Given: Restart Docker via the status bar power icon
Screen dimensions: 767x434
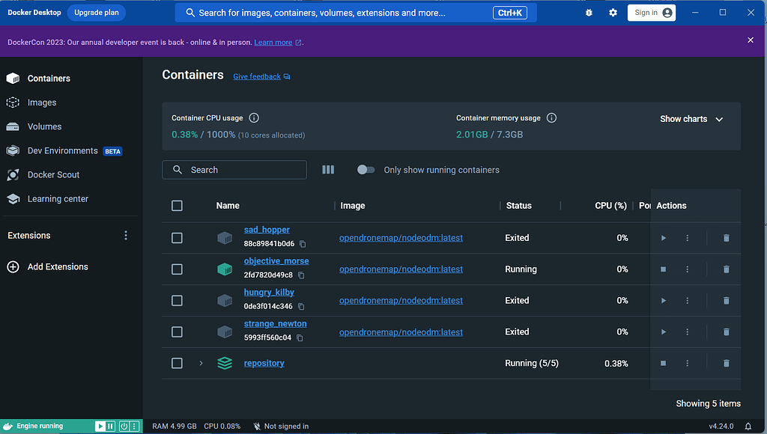Looking at the screenshot, I should tap(123, 426).
